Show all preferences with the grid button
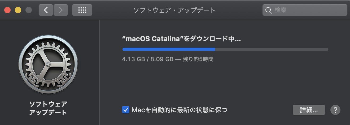 point(82,10)
